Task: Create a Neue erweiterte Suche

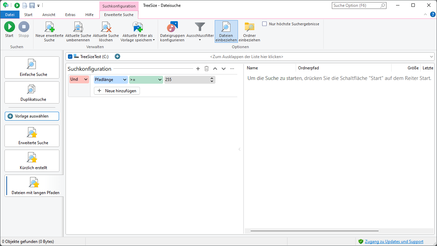Action: pyautogui.click(x=50, y=31)
